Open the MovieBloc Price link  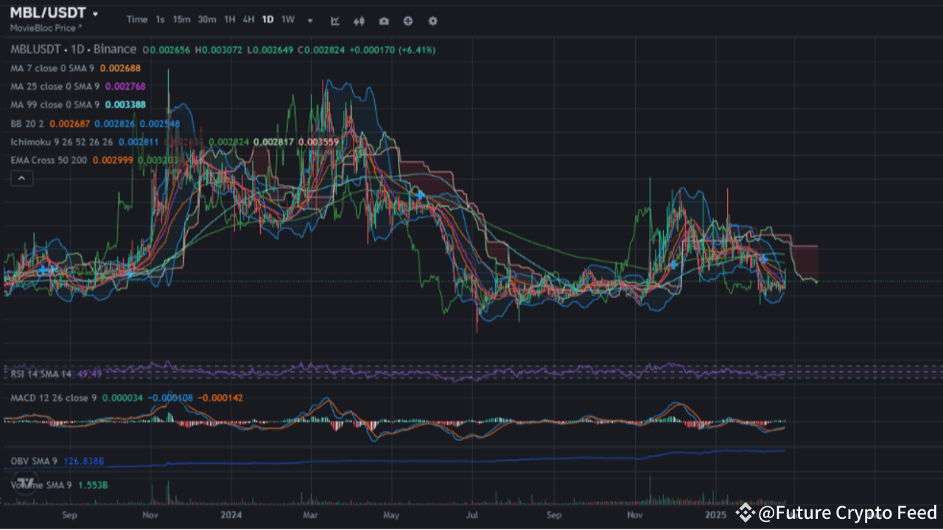(x=46, y=28)
